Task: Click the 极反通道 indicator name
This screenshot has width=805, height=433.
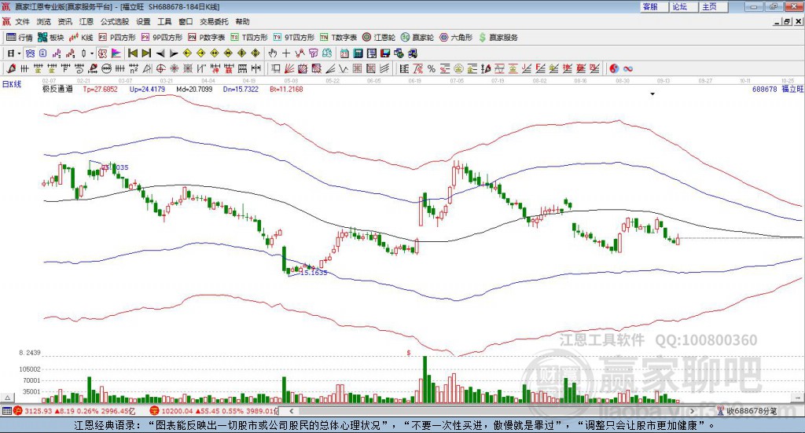Action: (x=57, y=90)
